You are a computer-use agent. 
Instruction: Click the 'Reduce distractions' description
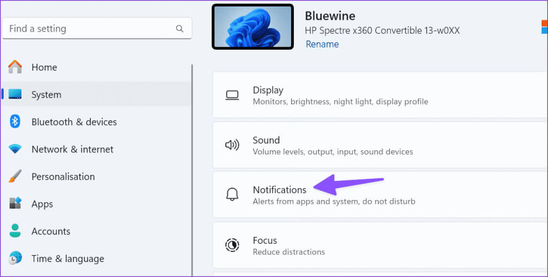click(288, 252)
